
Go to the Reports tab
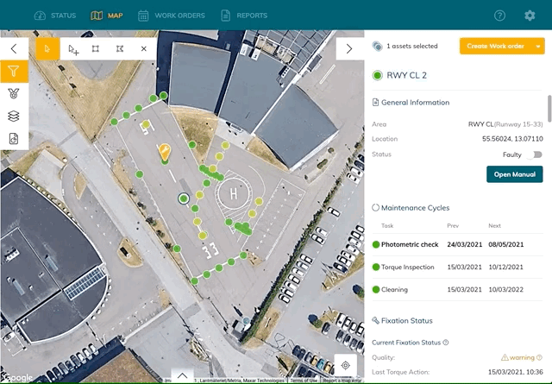(244, 16)
